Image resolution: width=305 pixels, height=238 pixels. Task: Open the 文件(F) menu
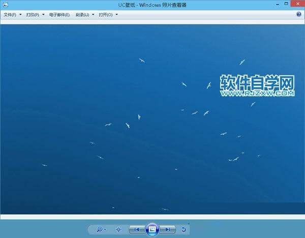[10, 15]
